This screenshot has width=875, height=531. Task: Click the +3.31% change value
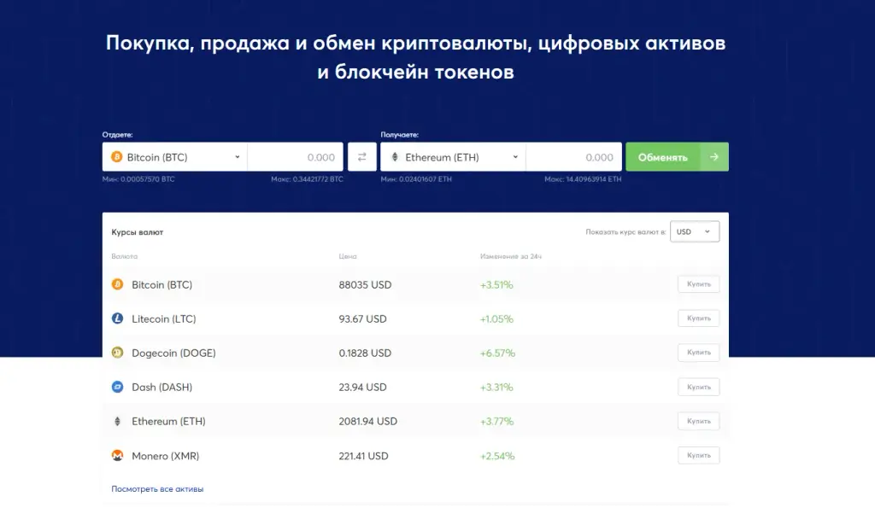pyautogui.click(x=496, y=387)
